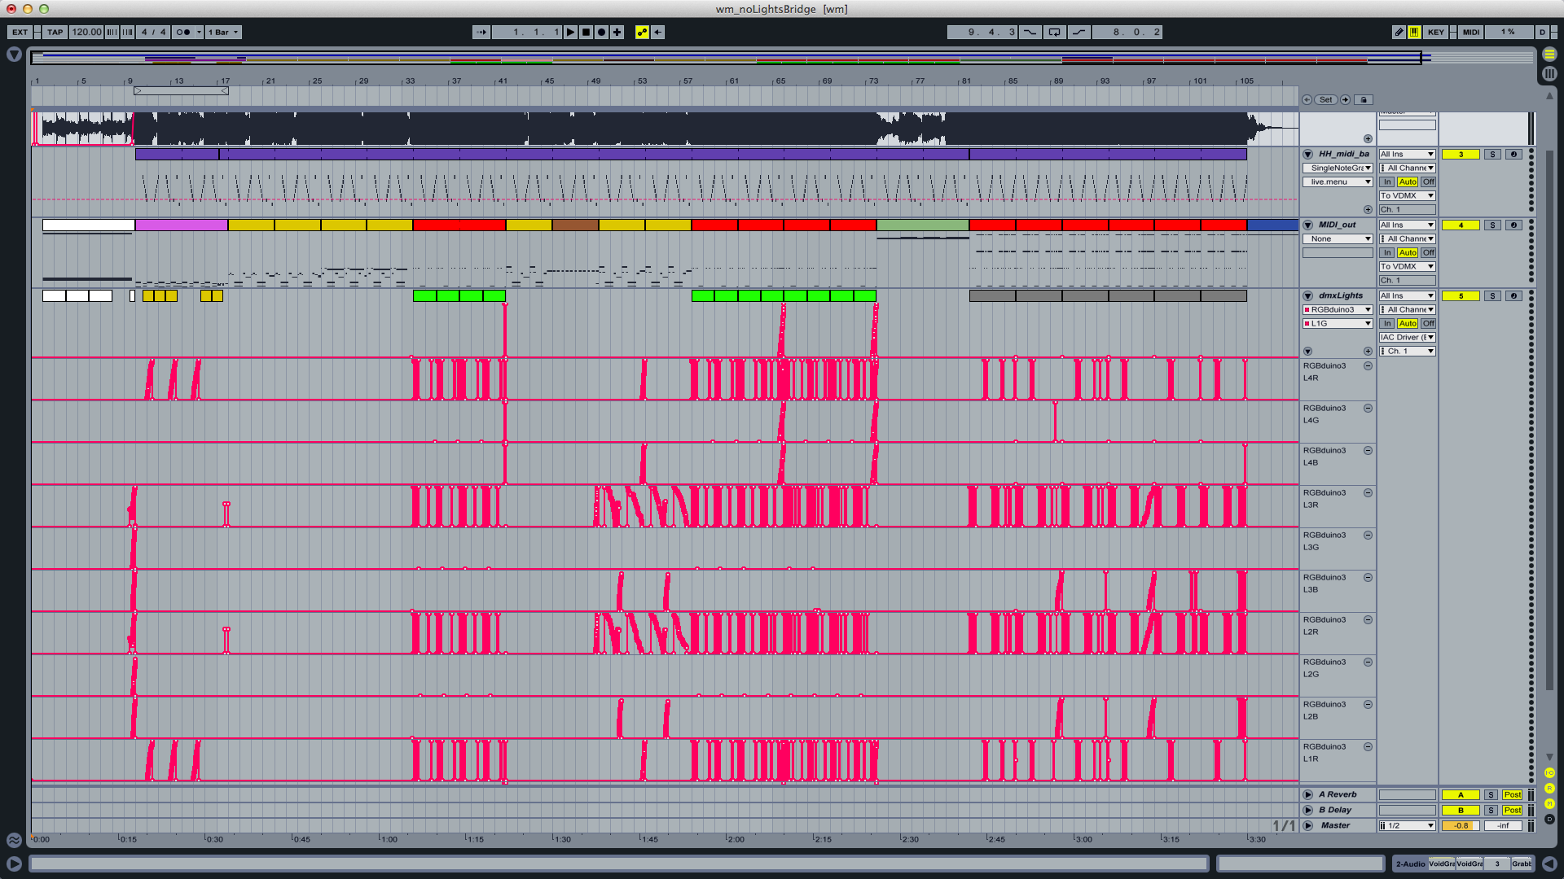Toggle Post on A Reverb return

tap(1513, 794)
